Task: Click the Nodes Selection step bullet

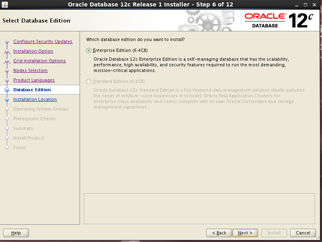Action: (x=7, y=71)
